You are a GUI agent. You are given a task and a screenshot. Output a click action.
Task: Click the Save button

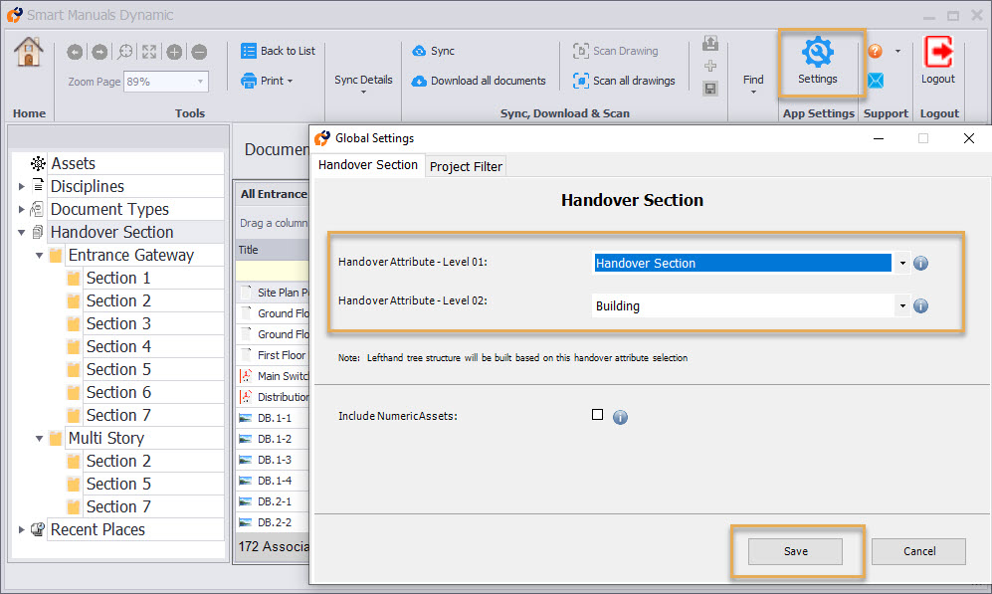click(x=795, y=551)
